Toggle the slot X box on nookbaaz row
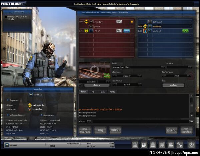This screenshot has width=200, height=156. click(x=191, y=26)
